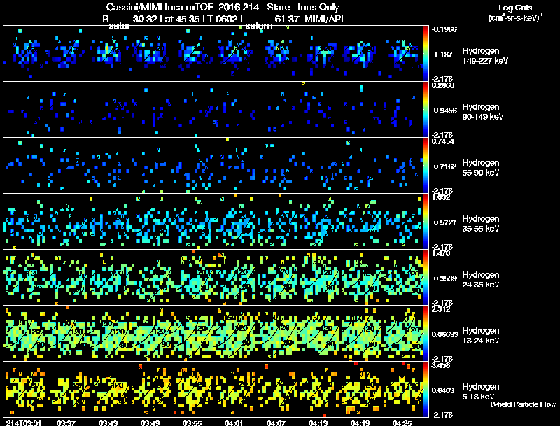Select the 5-13 keV panel at 04:01

[234, 390]
